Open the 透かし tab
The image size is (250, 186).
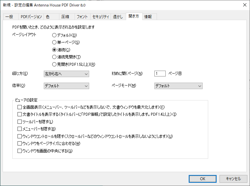click(x=118, y=17)
